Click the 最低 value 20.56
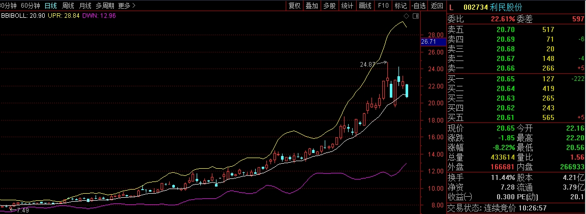Image resolution: width=586 pixels, height=214 pixels. [576, 147]
